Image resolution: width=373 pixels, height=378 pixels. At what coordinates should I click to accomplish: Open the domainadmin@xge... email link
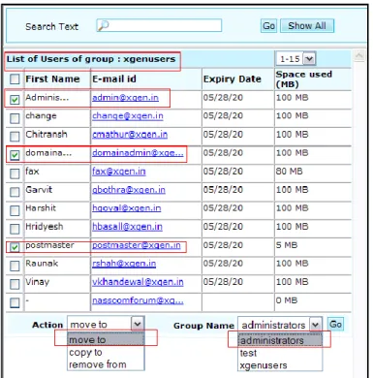[x=138, y=153]
